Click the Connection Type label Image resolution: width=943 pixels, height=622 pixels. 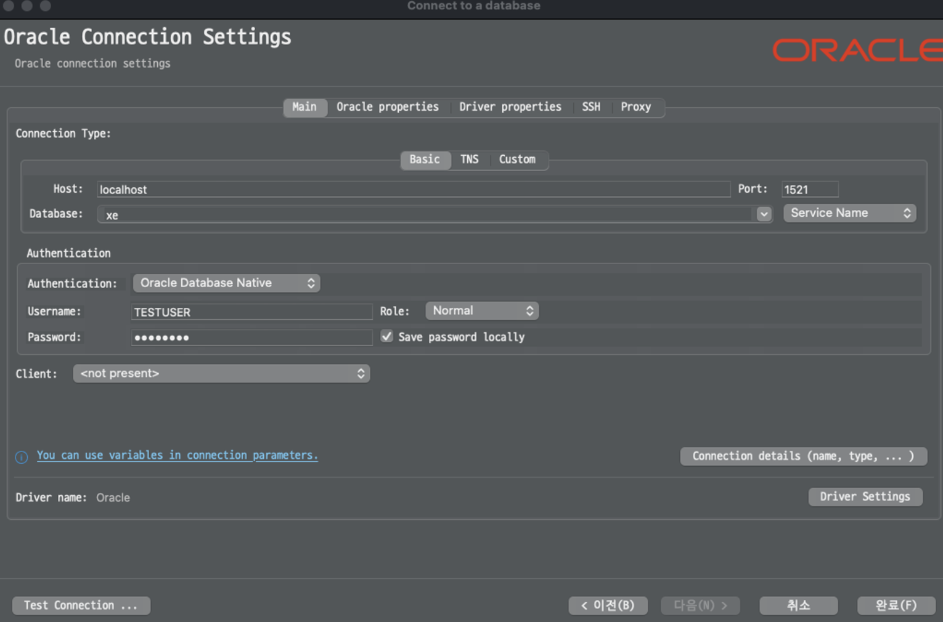coord(63,134)
